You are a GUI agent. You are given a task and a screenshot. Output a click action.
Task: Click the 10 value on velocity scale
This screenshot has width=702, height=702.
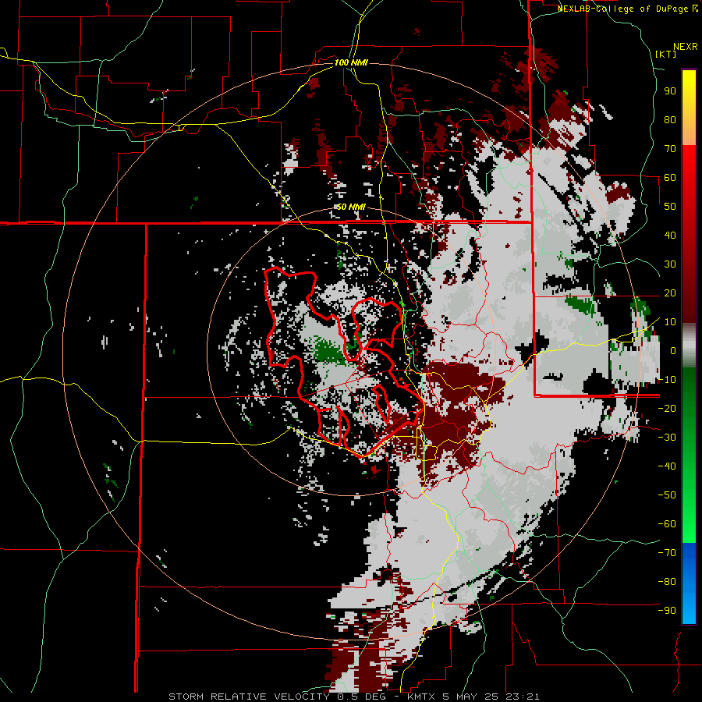click(670, 322)
